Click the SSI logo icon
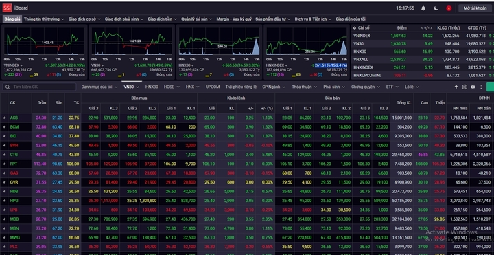The image size is (494, 255). click(x=7, y=8)
